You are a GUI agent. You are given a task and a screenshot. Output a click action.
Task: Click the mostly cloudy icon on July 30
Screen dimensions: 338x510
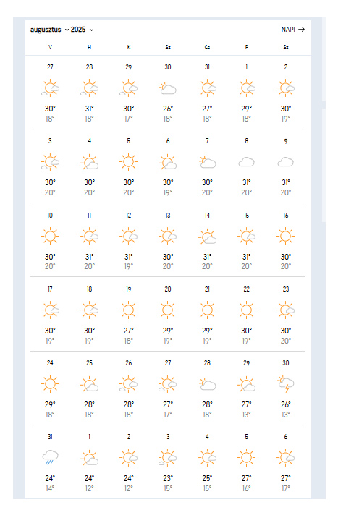(x=168, y=88)
